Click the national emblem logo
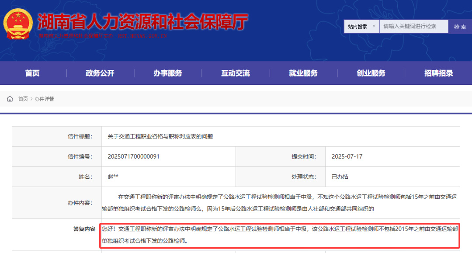 17,24
